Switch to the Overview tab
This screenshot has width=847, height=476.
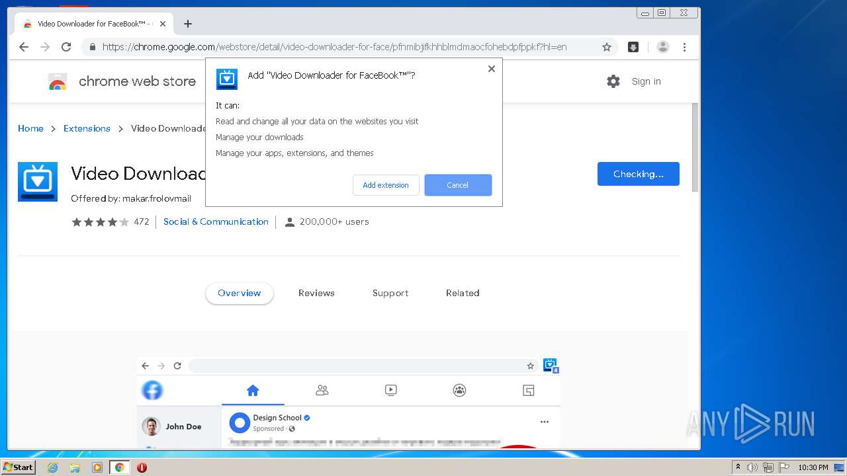pos(240,293)
